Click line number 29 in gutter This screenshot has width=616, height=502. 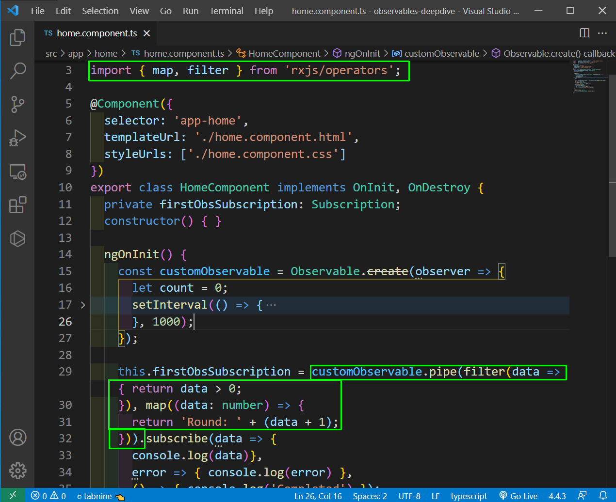[x=65, y=372]
